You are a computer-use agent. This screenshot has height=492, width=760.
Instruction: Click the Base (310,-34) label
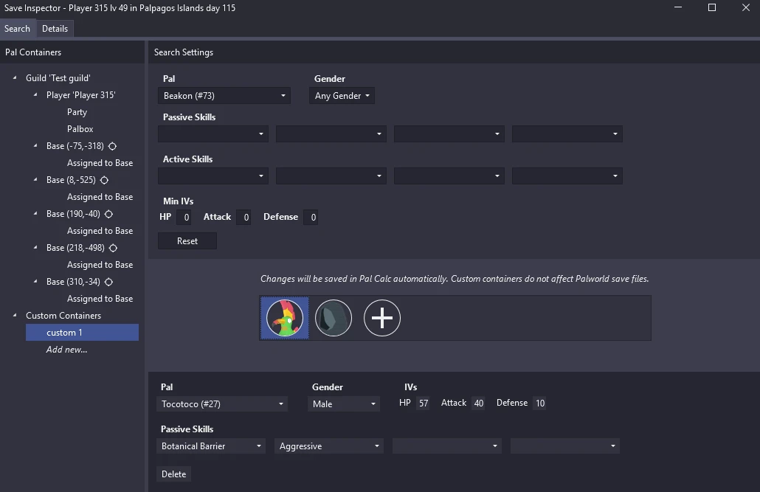(73, 282)
